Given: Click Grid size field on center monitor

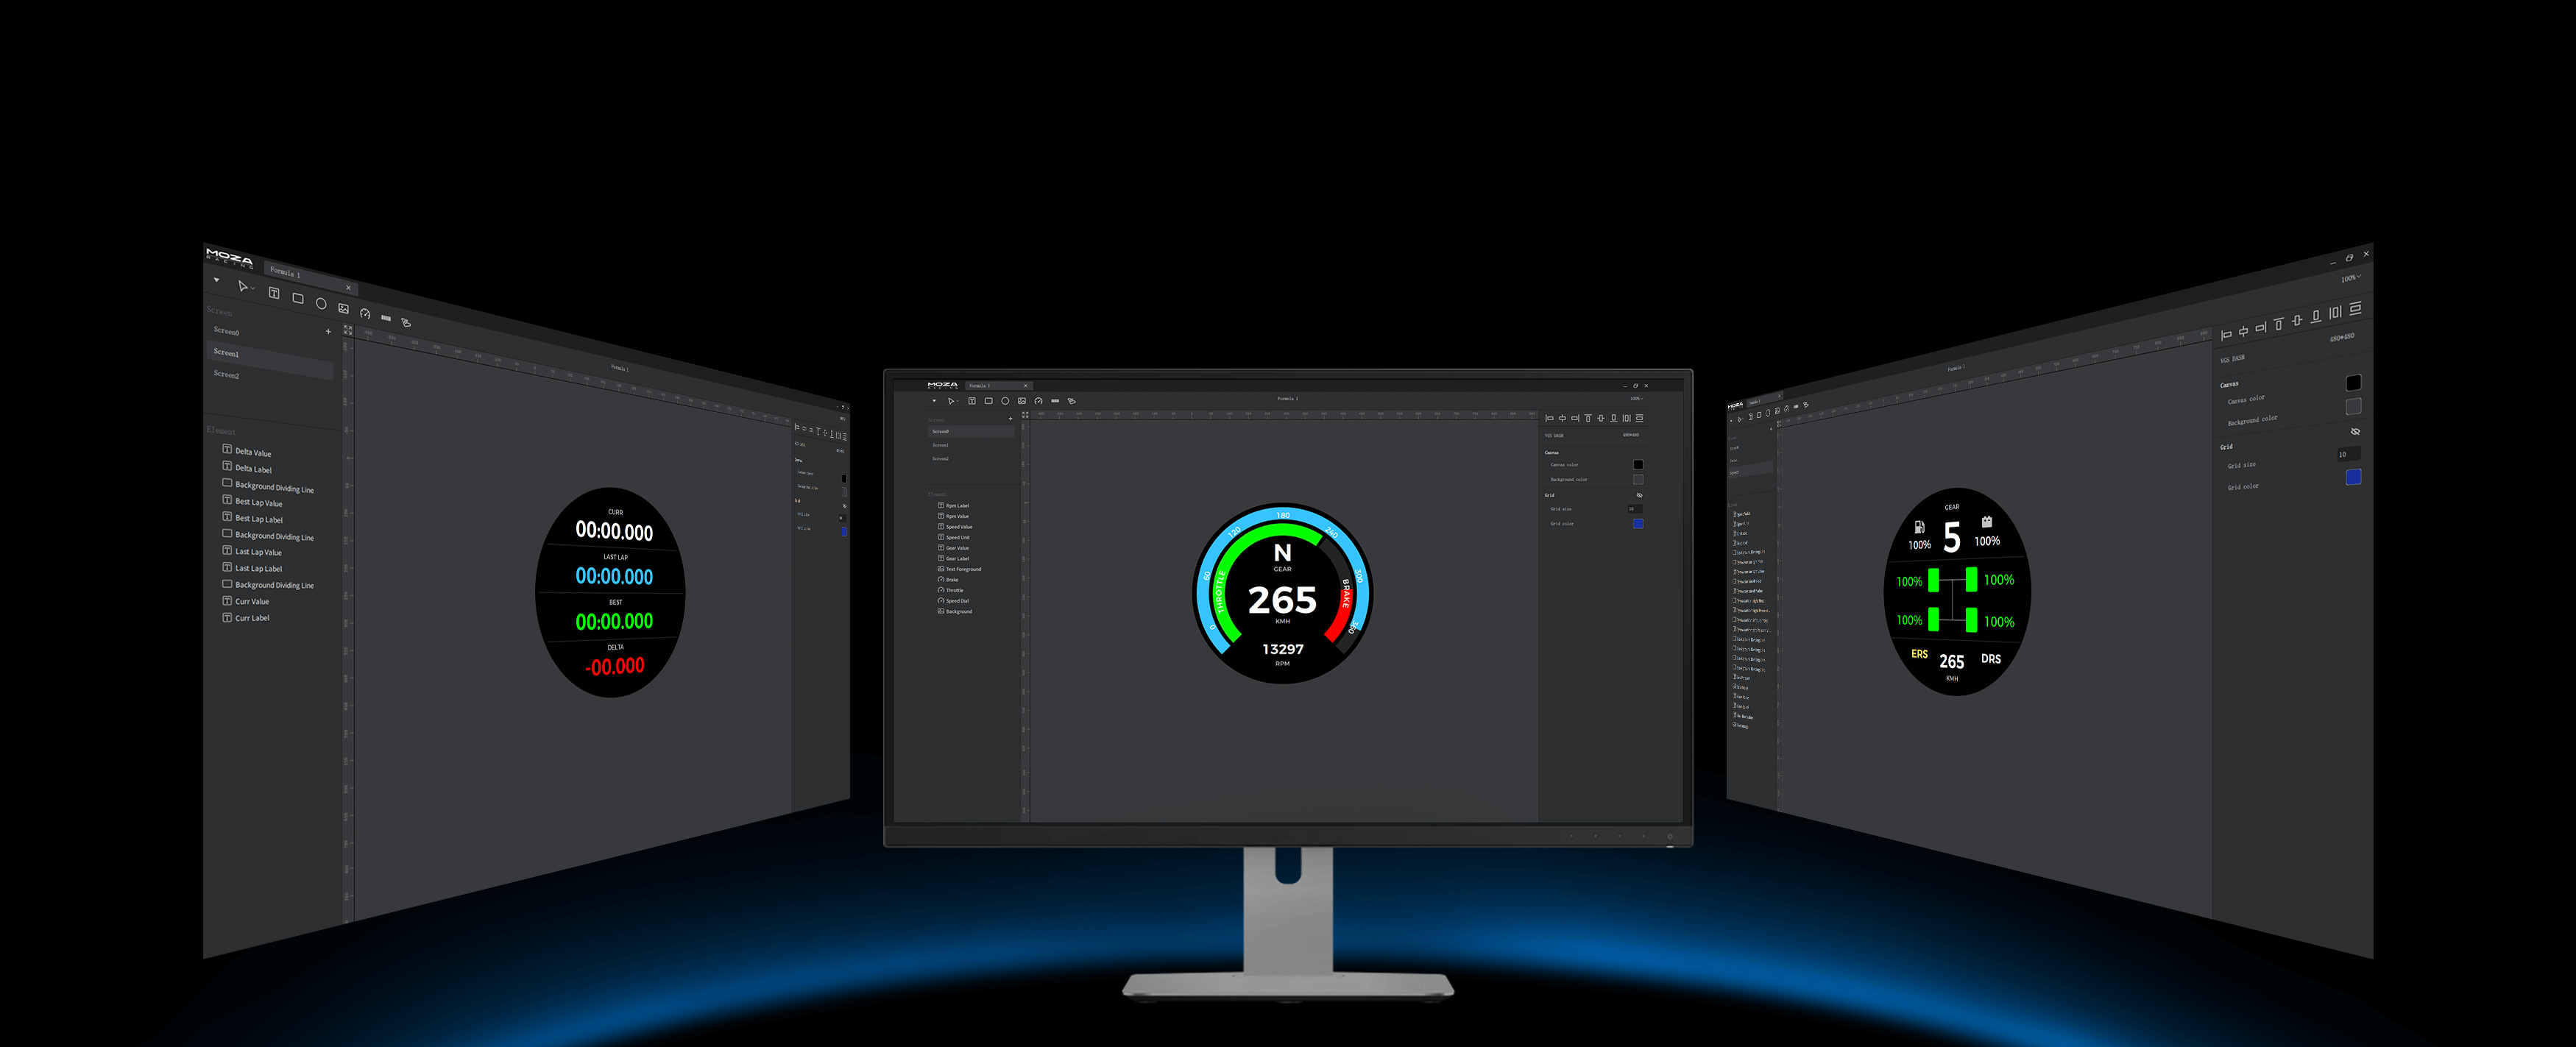Looking at the screenshot, I should pyautogui.click(x=1635, y=509).
